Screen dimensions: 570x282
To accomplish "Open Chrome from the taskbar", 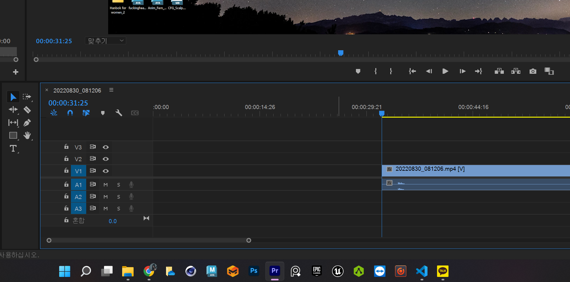I will pyautogui.click(x=149, y=271).
